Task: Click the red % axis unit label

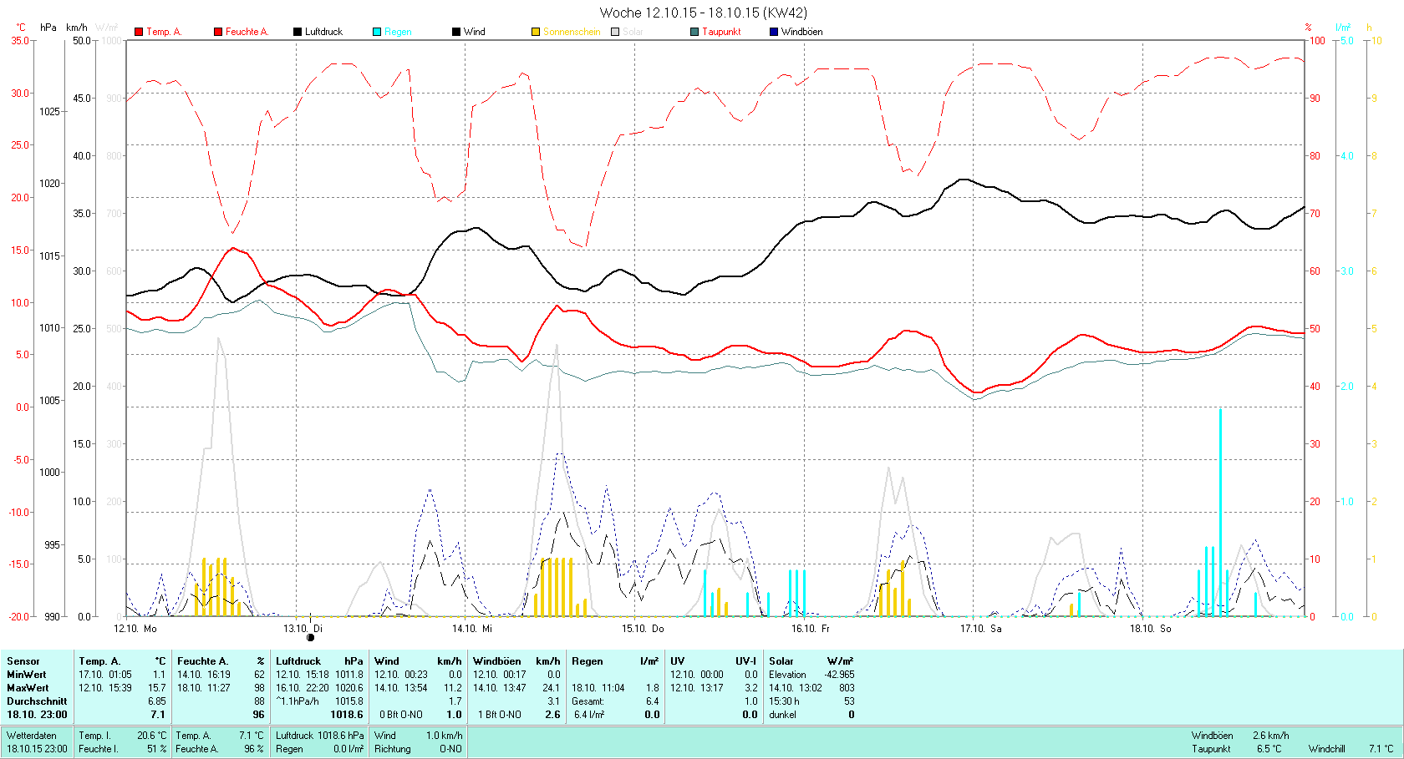Action: click(x=1309, y=28)
